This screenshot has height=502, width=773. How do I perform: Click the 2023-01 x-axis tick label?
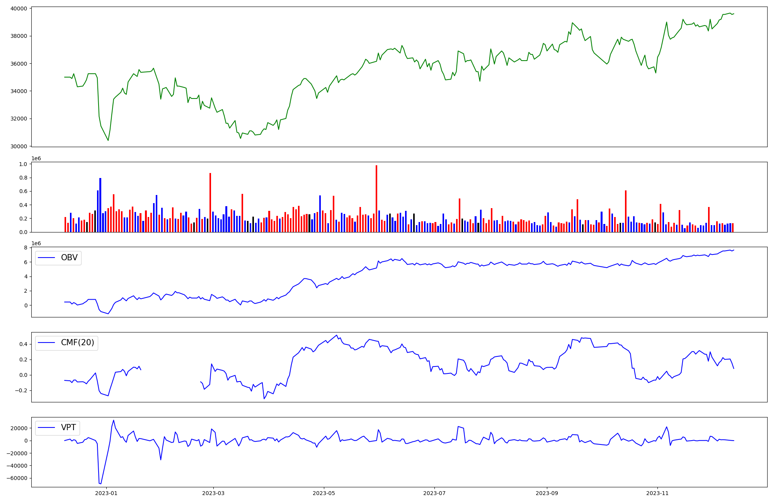[x=106, y=493]
